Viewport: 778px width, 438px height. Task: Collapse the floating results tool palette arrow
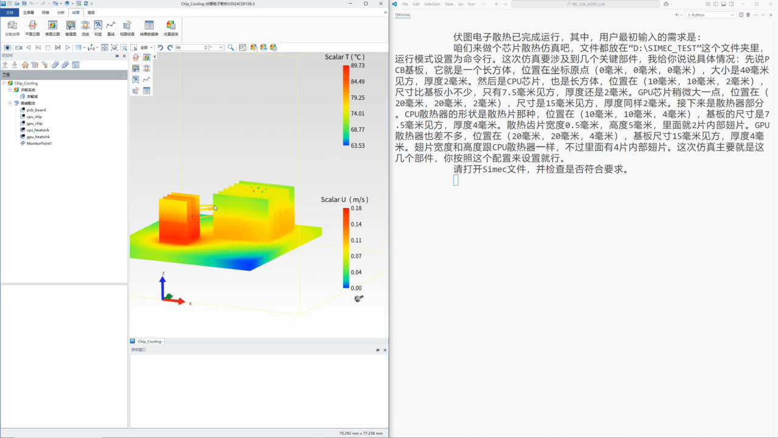pyautogui.click(x=155, y=57)
